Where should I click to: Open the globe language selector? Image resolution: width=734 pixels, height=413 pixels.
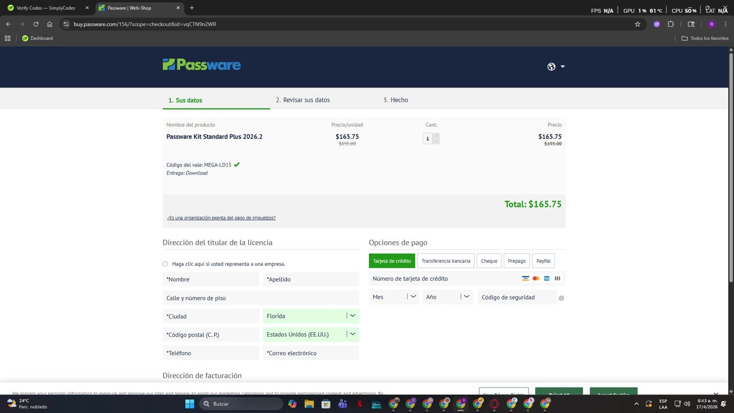[556, 67]
